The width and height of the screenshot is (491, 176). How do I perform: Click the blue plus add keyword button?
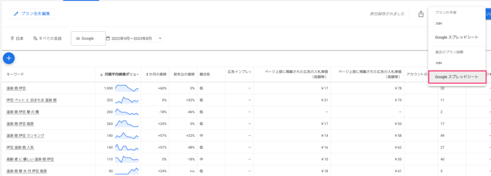click(9, 58)
